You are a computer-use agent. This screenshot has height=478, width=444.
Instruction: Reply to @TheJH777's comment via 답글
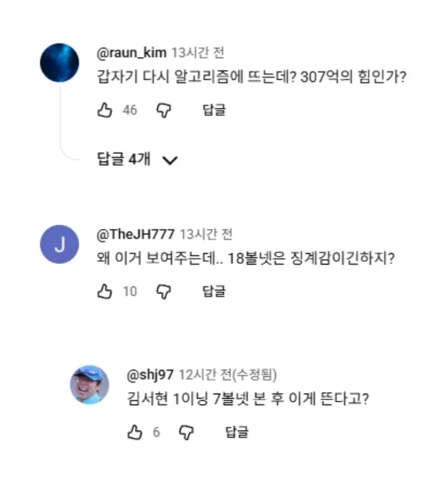coord(214,291)
